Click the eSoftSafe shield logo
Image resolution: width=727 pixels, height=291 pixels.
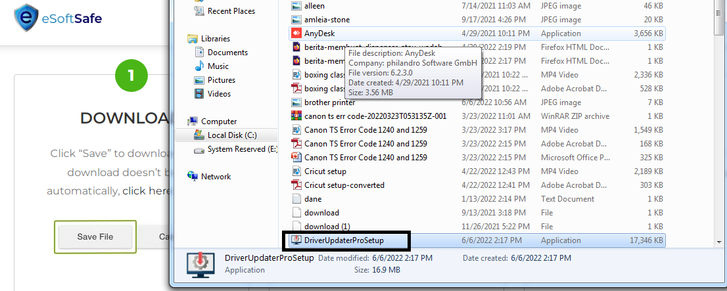tap(26, 18)
